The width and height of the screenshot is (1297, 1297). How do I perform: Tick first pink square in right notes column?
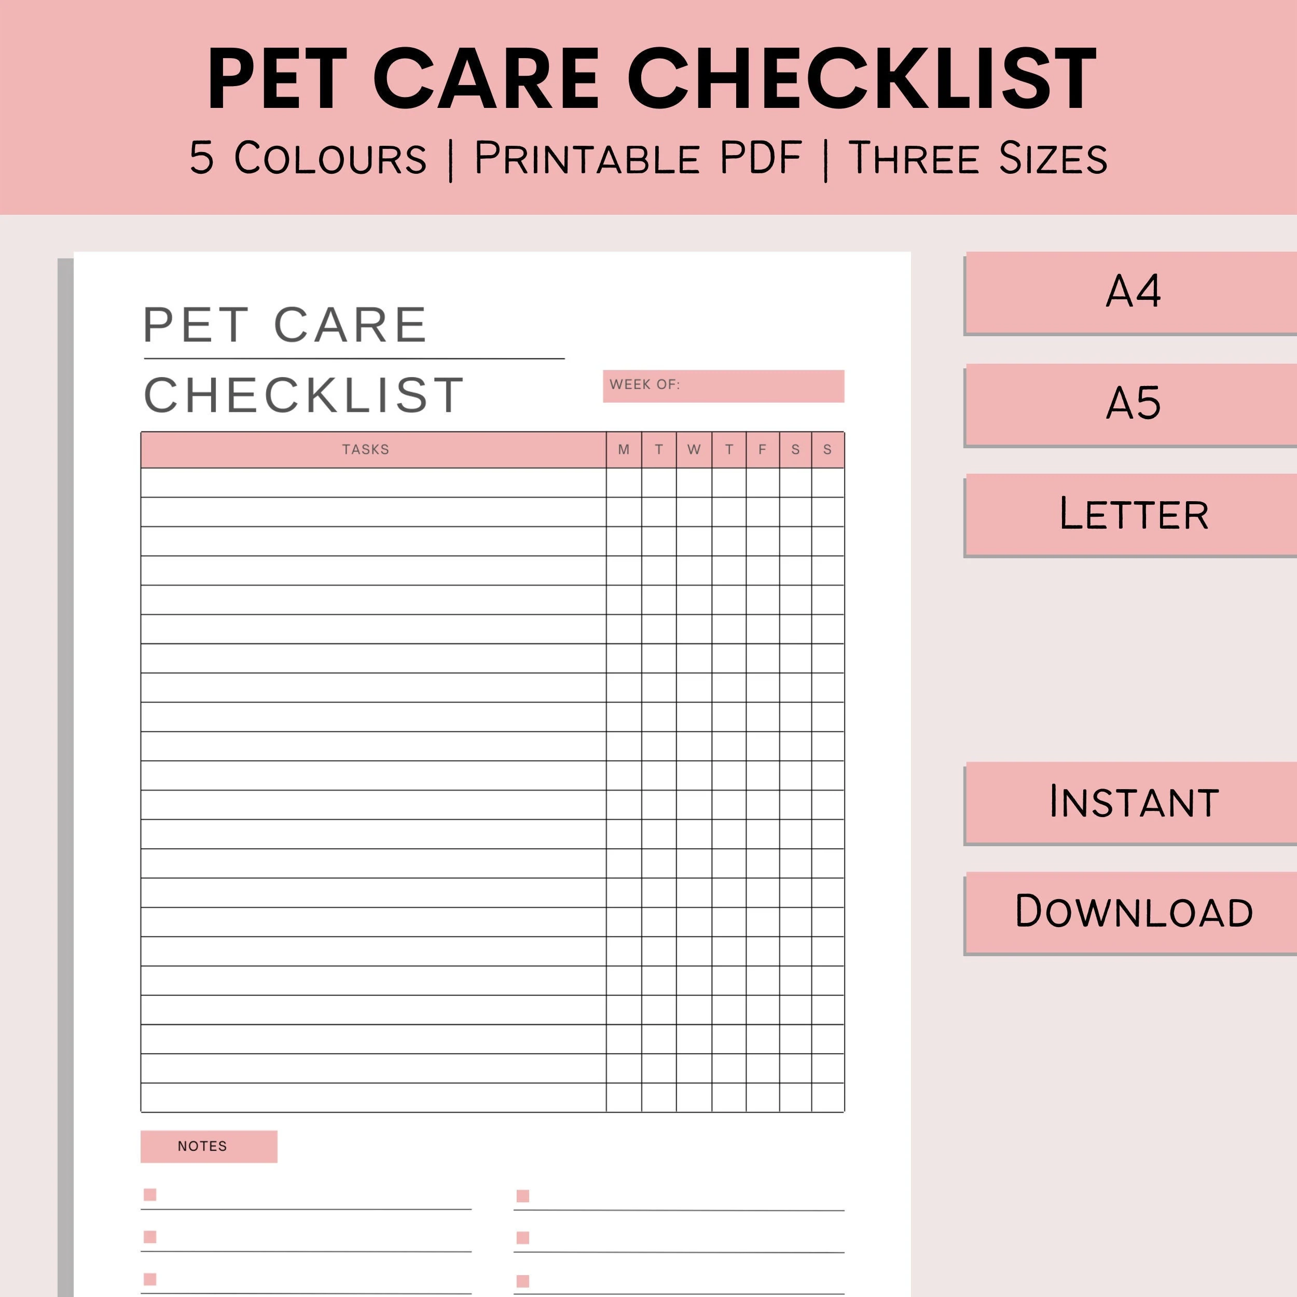pos(523,1196)
